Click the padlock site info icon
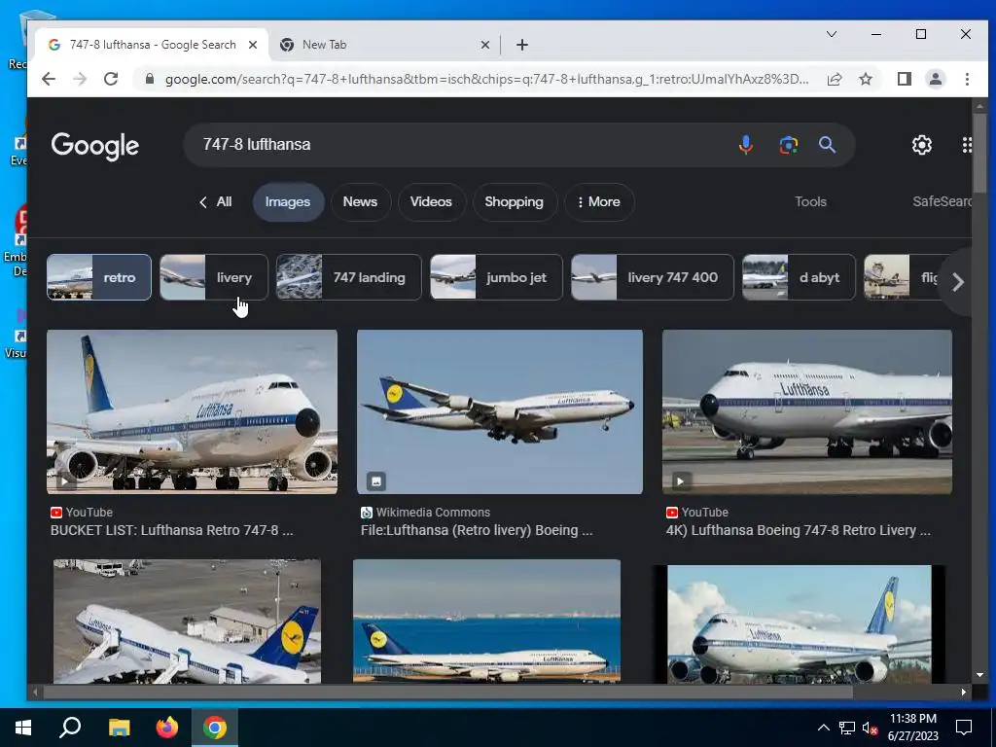 (x=149, y=79)
